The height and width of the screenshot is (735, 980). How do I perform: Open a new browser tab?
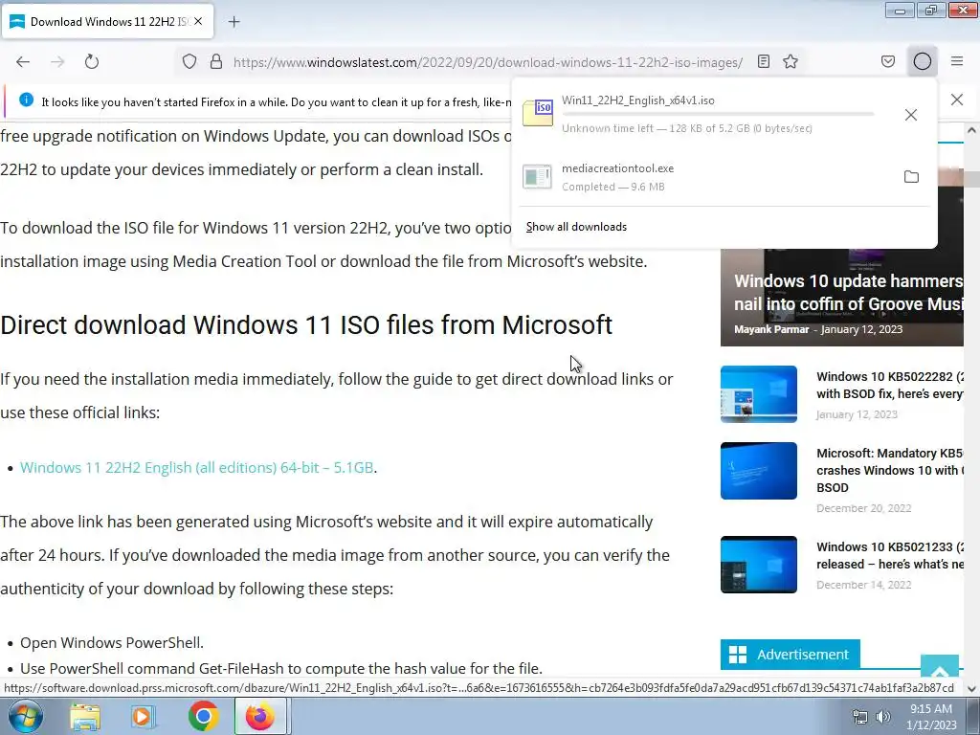[234, 22]
